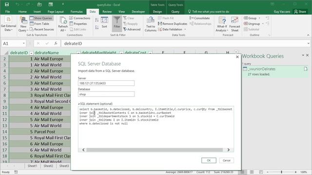Image resolution: width=312 pixels, height=175 pixels.
Task: Toggle Show Queries button
Action: (41, 18)
